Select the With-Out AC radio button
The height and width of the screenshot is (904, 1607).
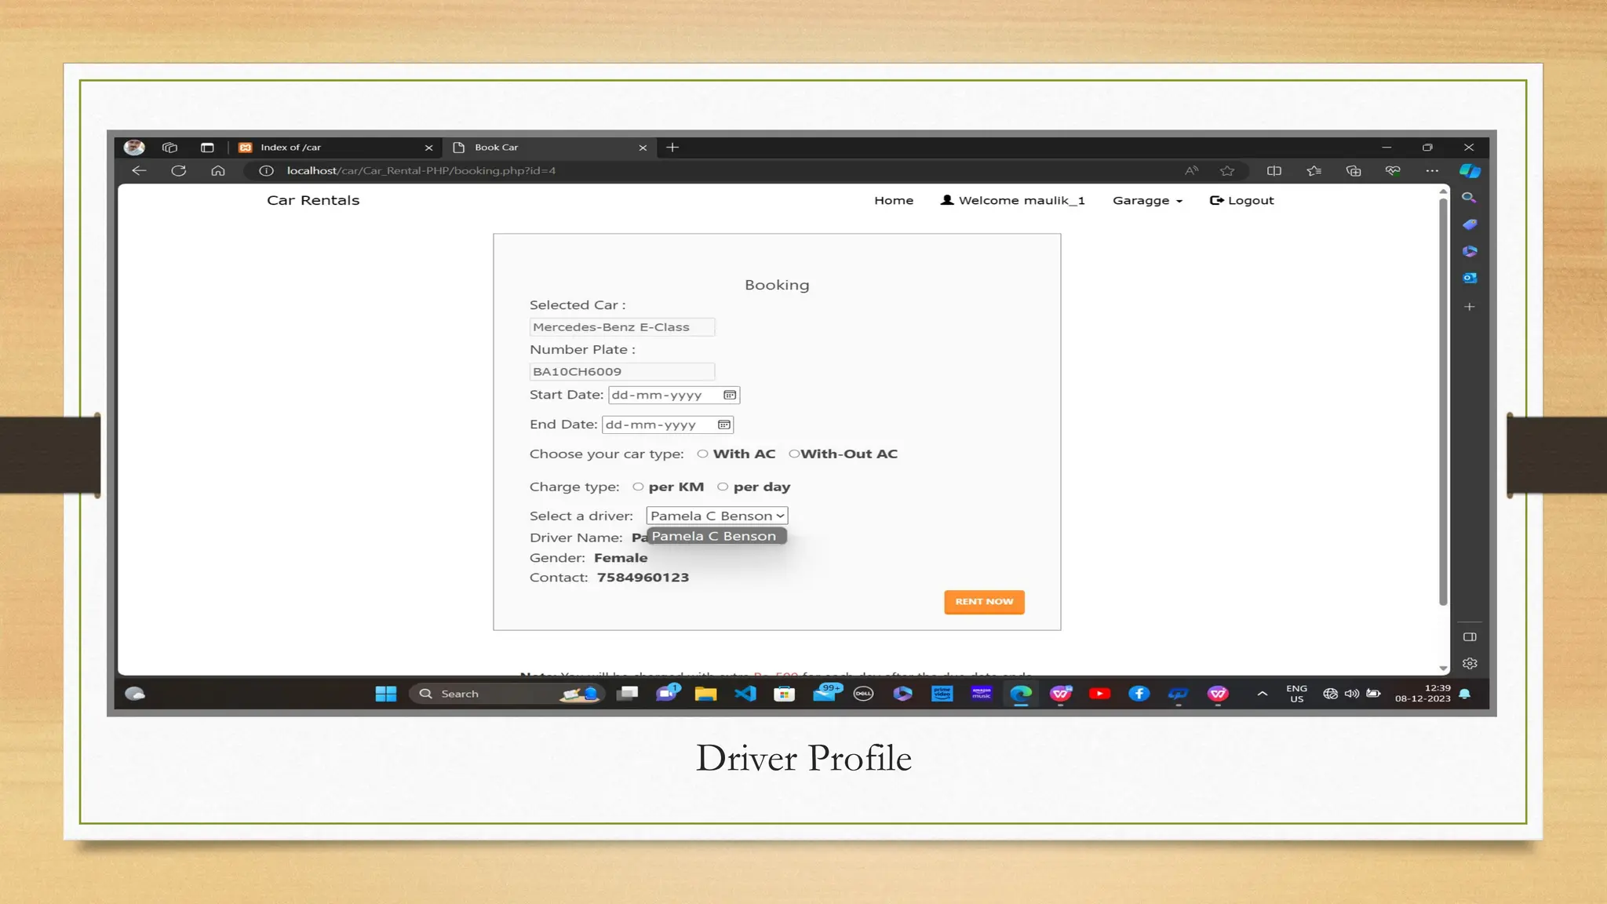click(x=794, y=454)
